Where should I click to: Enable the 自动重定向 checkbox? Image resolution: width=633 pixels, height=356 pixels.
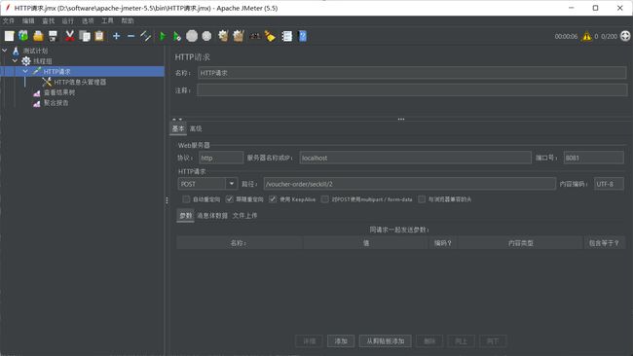point(186,199)
